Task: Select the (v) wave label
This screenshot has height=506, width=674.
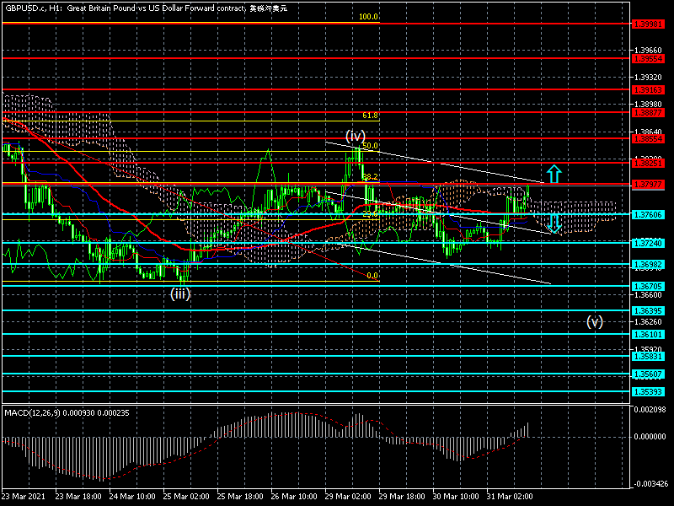Action: (595, 321)
